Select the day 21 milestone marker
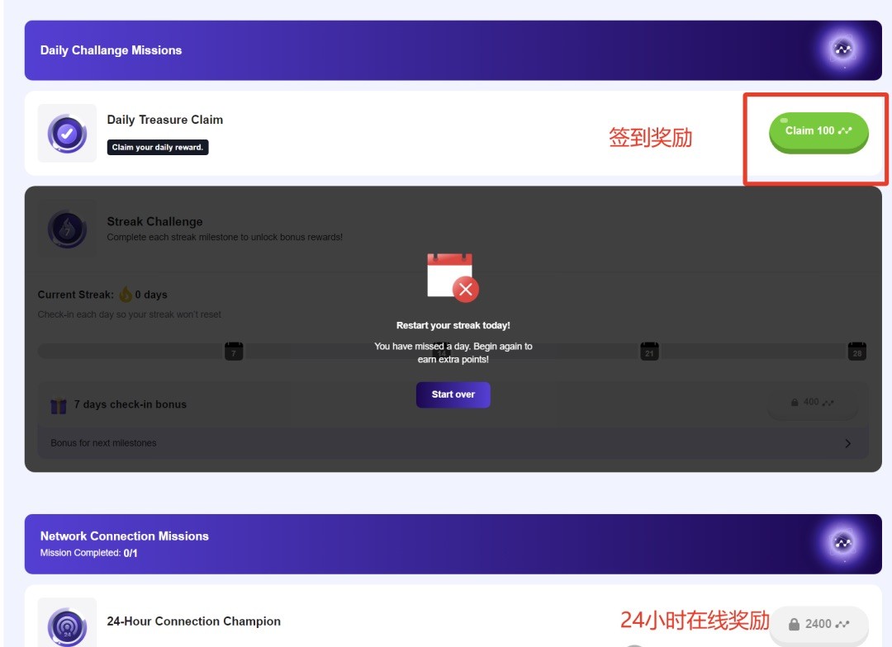This screenshot has width=892, height=647. click(x=649, y=352)
